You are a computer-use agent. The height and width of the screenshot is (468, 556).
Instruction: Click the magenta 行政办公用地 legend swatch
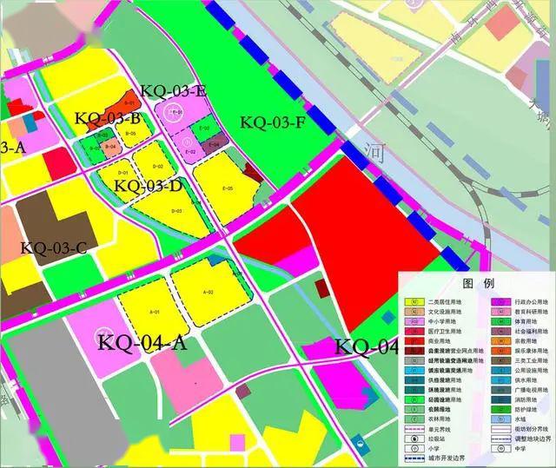coord(500,302)
